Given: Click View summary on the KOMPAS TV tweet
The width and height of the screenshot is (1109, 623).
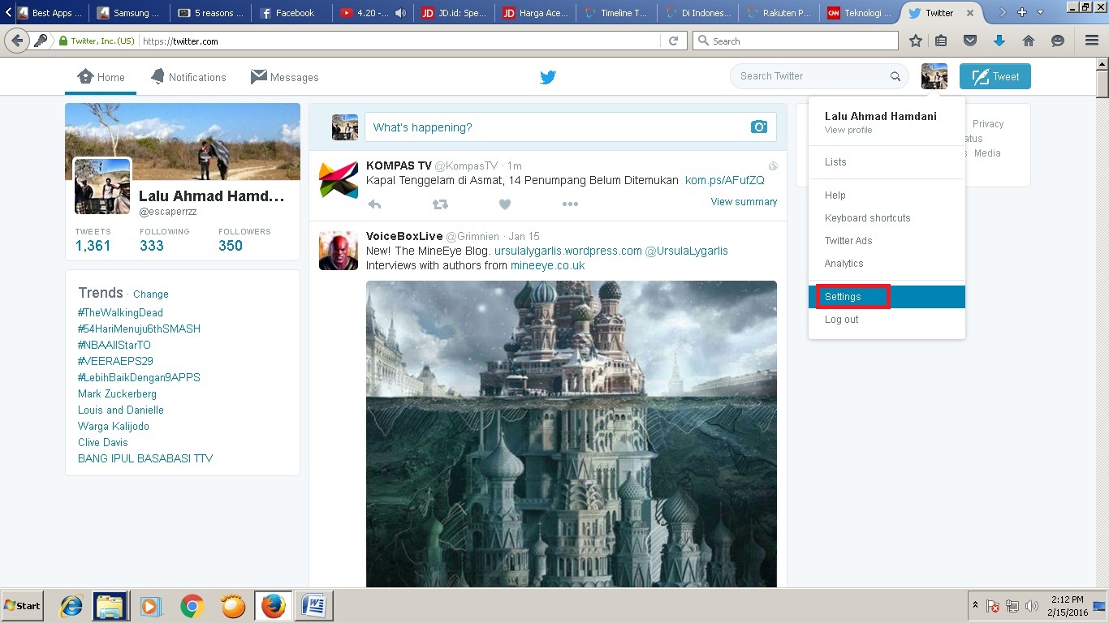Looking at the screenshot, I should pos(743,201).
